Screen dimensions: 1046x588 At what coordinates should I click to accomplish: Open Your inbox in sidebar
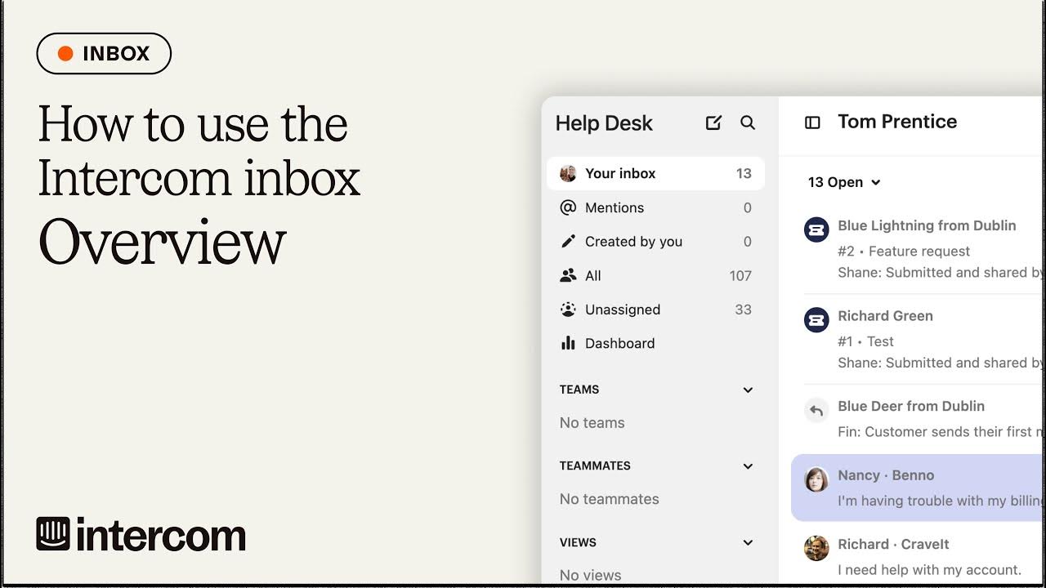(655, 173)
